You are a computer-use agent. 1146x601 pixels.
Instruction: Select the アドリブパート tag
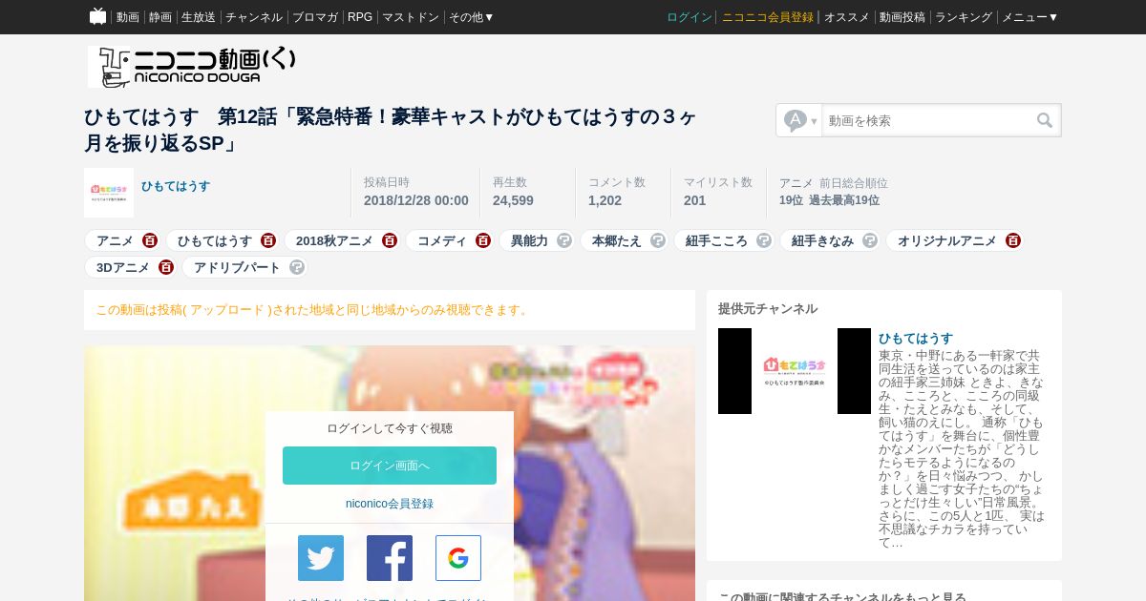(237, 267)
